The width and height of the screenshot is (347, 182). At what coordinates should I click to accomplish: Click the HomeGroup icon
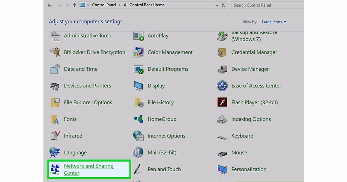(x=139, y=119)
